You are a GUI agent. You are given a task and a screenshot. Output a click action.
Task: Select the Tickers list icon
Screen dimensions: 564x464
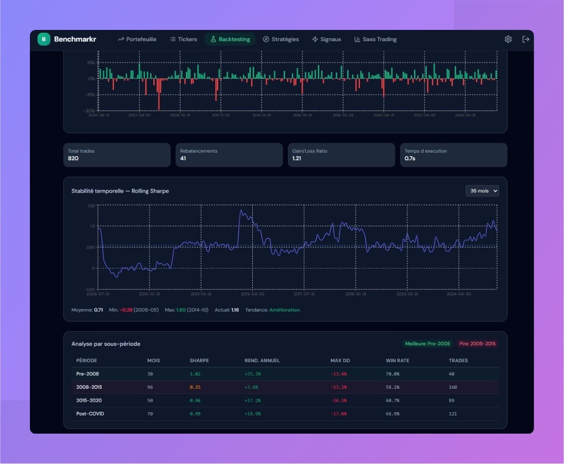tap(172, 39)
